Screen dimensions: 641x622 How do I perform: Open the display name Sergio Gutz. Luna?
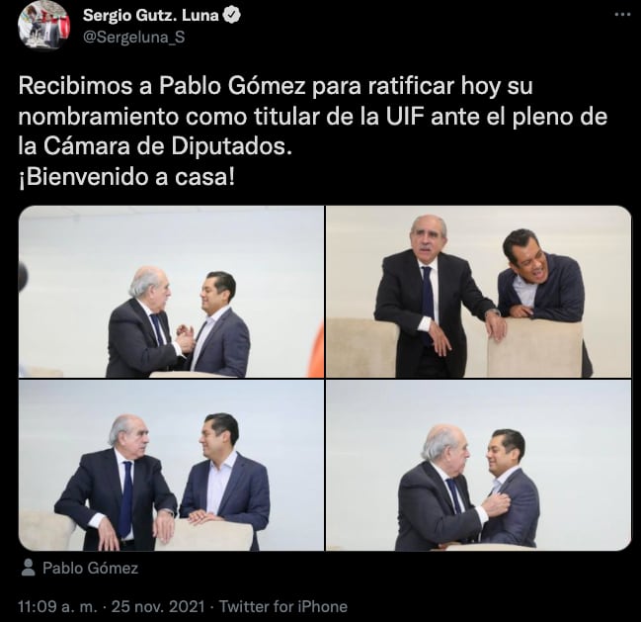pos(150,16)
